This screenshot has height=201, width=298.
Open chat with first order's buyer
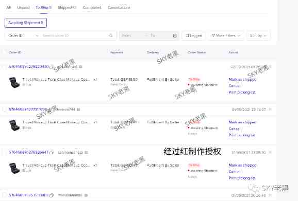pyautogui.click(x=80, y=67)
